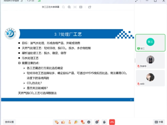The image size is (167, 125).
Task: Select 贺三 participant video tile
Action: 150,43
